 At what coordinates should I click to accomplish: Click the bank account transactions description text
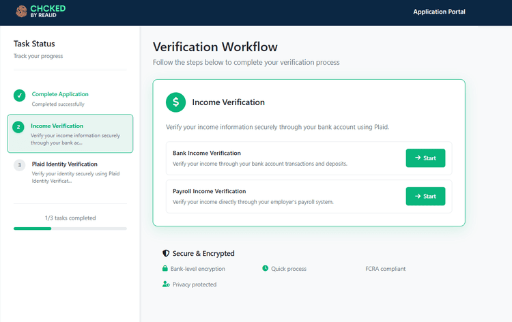(x=260, y=164)
